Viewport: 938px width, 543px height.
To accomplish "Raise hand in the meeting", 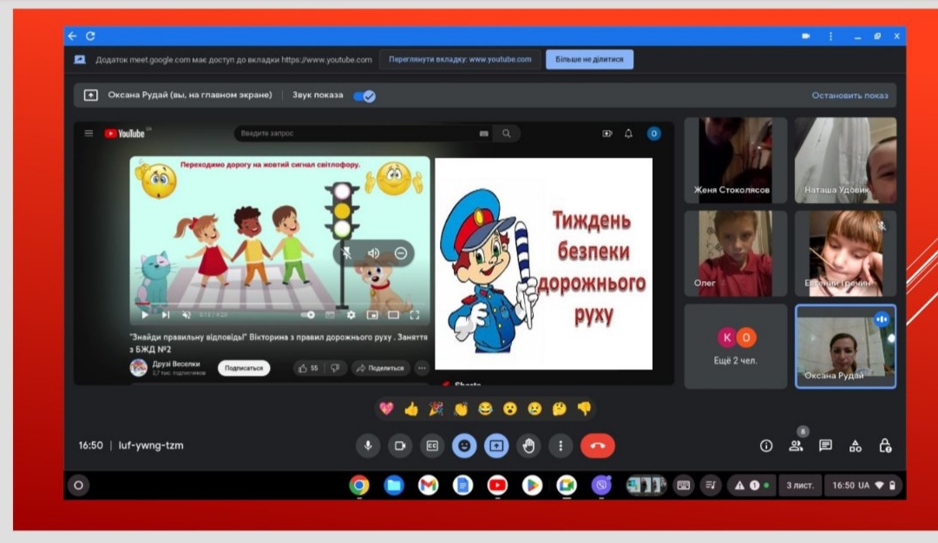I will [x=528, y=446].
